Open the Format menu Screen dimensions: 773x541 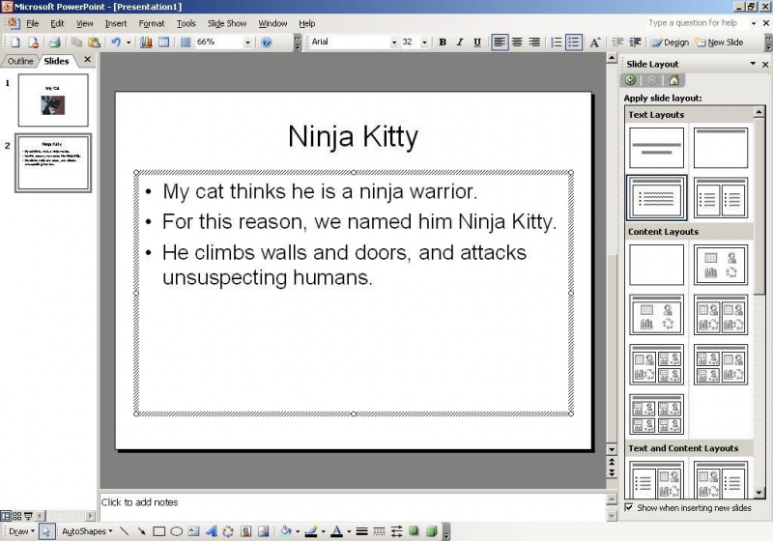[x=152, y=23]
